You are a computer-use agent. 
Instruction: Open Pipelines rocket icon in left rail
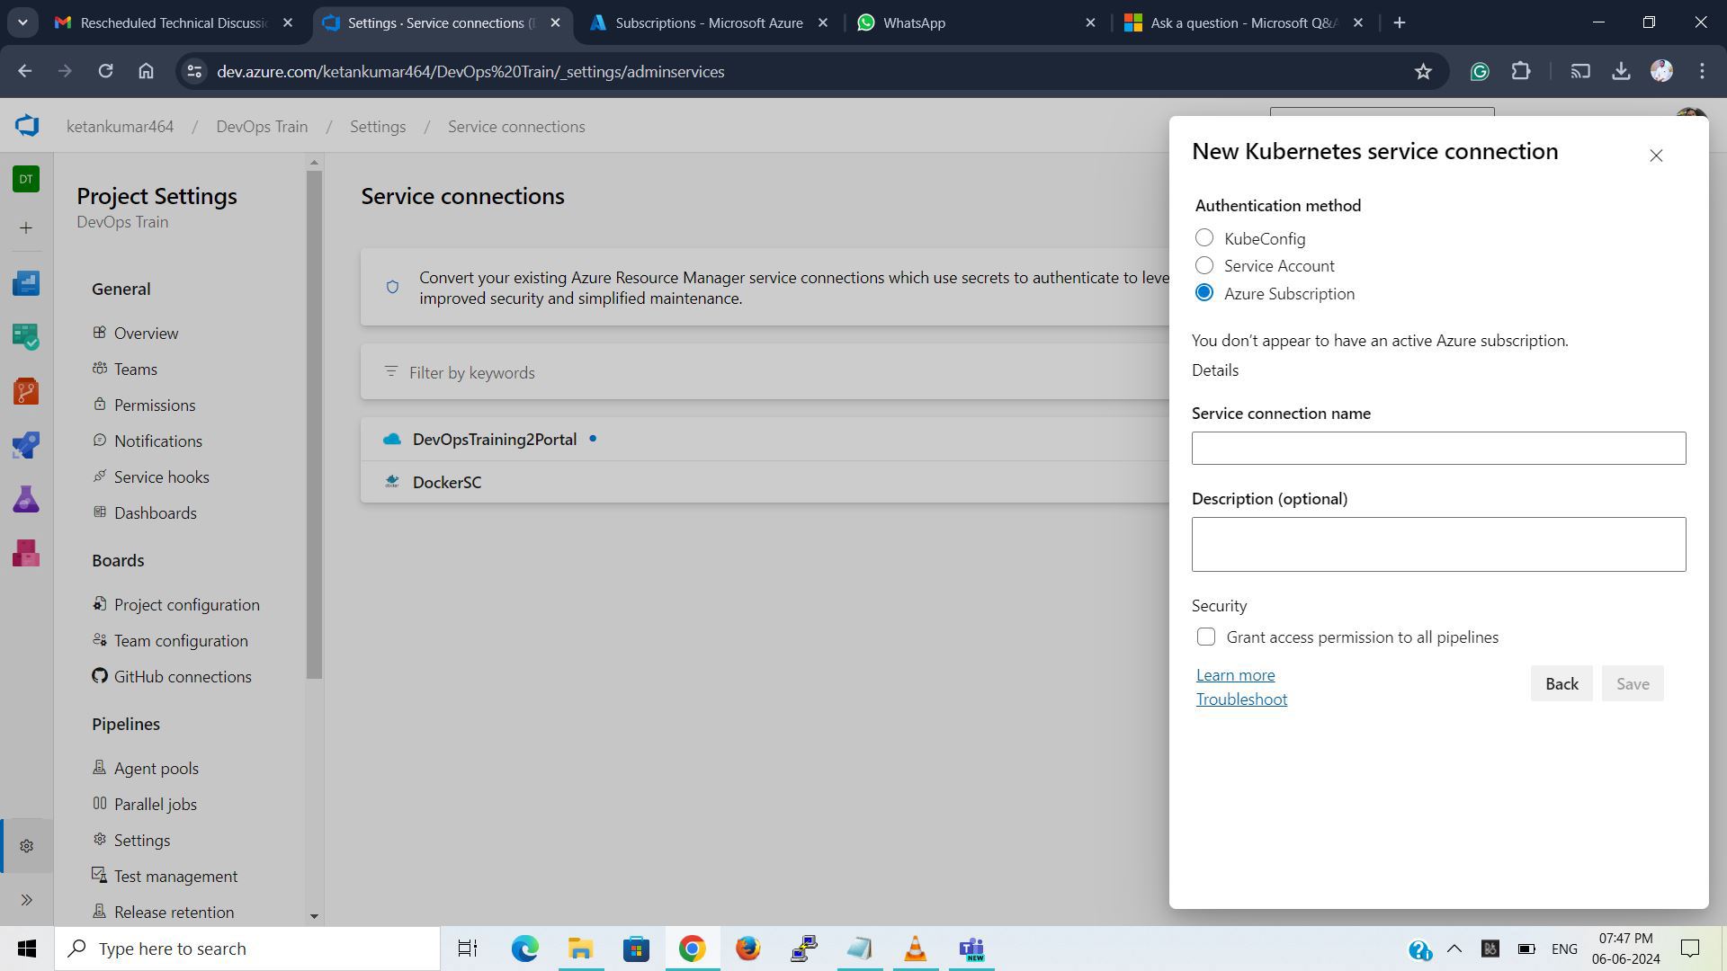click(x=26, y=445)
